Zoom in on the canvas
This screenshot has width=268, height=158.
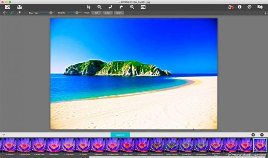(99, 7)
